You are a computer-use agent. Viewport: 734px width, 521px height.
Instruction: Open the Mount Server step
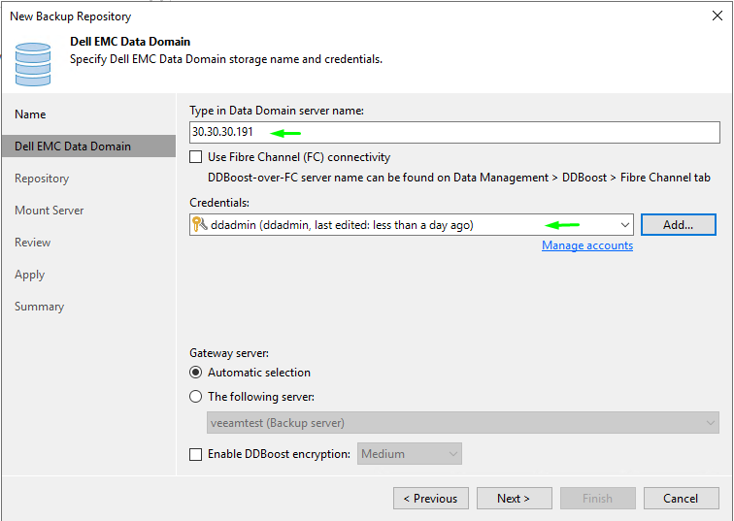(x=50, y=211)
